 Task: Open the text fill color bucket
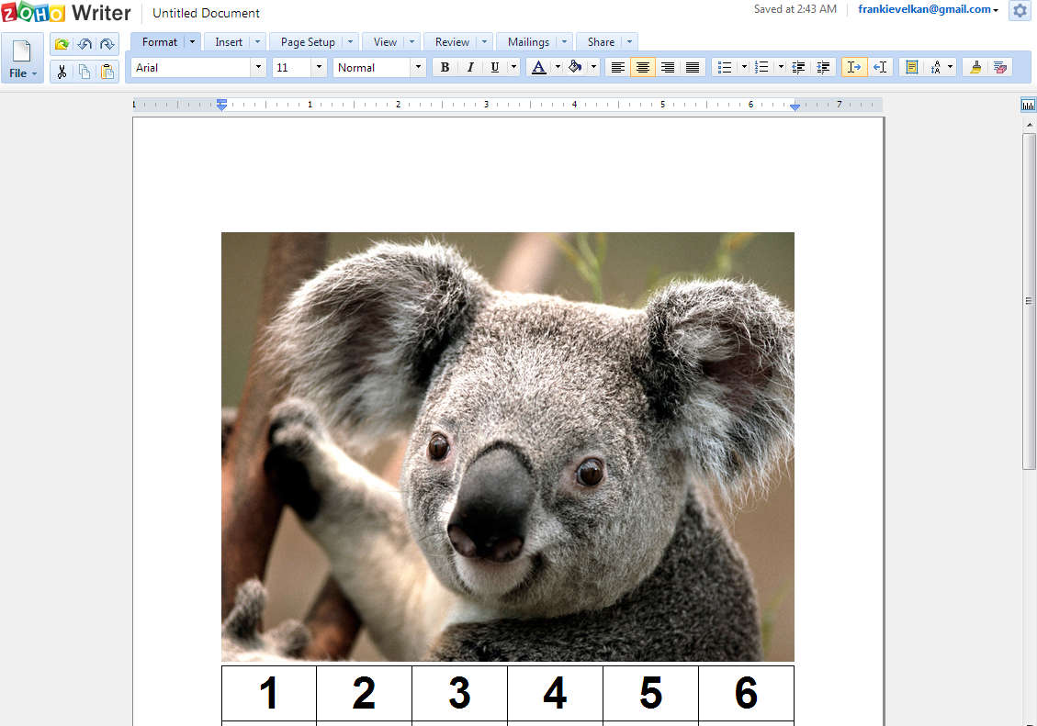(x=576, y=67)
